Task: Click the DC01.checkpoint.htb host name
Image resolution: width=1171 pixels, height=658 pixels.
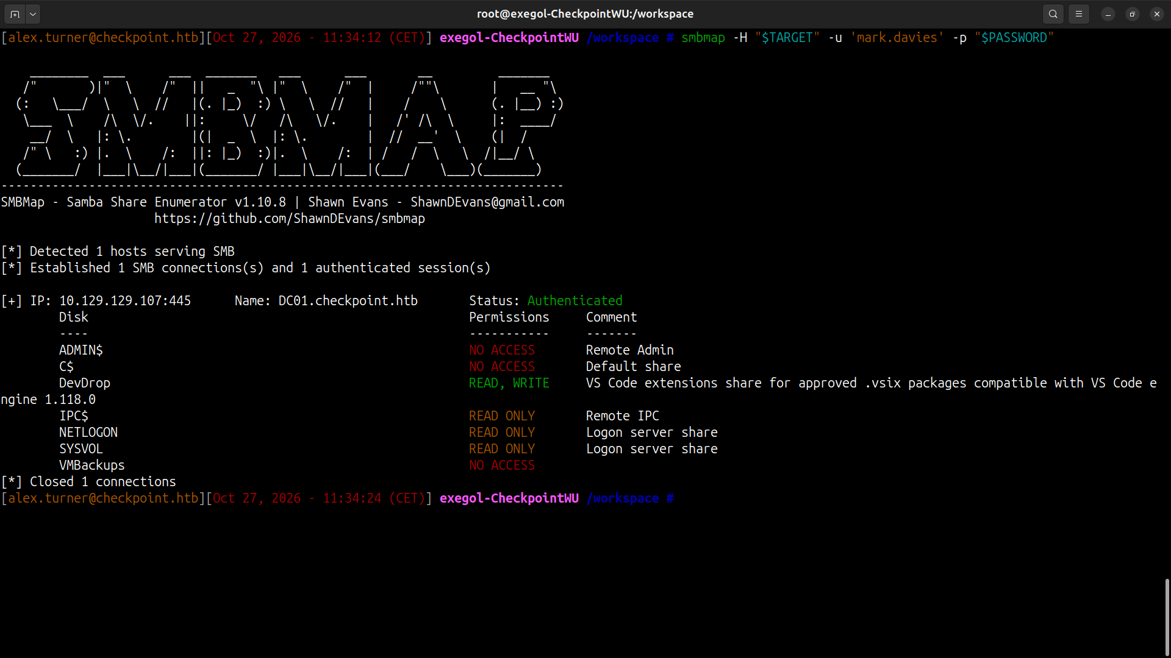Action: pyautogui.click(x=348, y=301)
